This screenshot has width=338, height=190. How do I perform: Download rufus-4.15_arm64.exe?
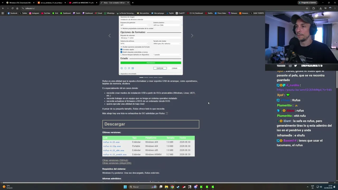click(x=115, y=155)
